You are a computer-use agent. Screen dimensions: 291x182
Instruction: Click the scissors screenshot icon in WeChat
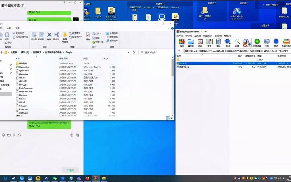[14, 135]
